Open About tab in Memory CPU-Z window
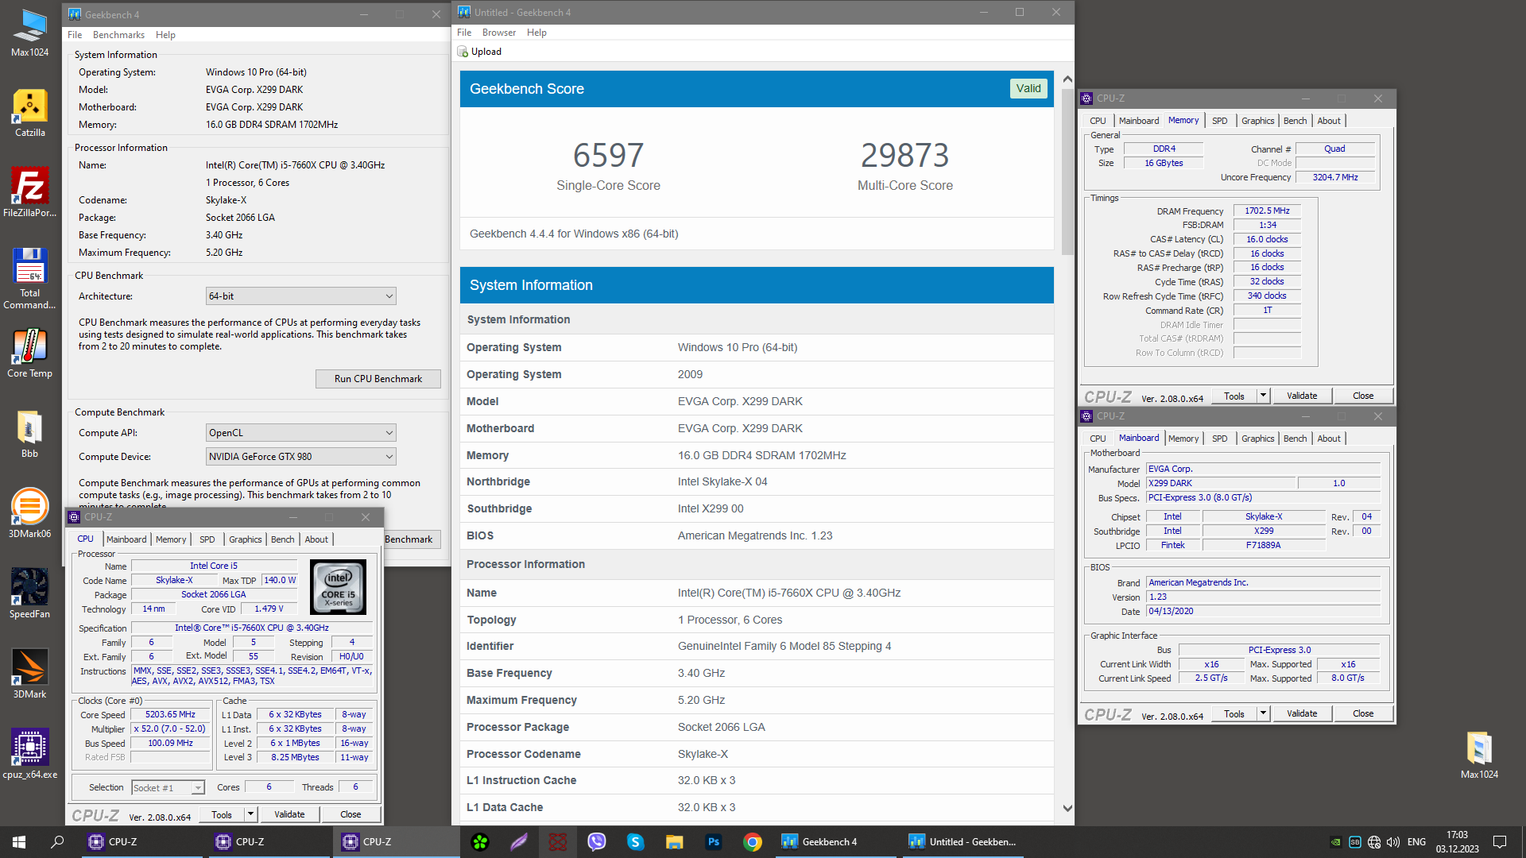 [1328, 121]
